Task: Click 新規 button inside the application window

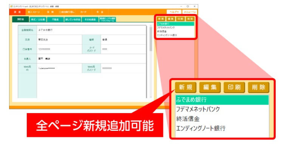Action: coord(161,19)
